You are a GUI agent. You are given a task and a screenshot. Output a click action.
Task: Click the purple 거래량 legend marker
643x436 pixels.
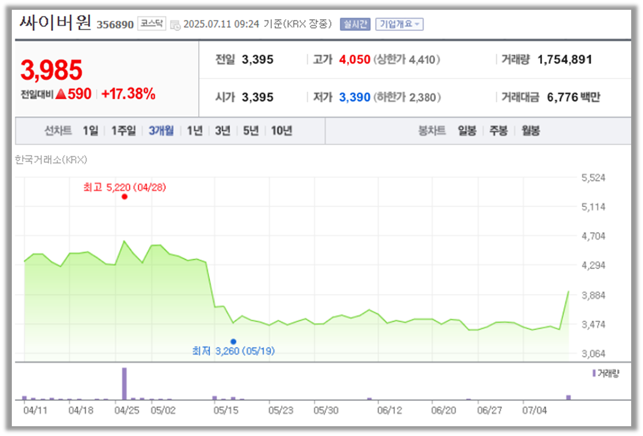[x=594, y=374]
